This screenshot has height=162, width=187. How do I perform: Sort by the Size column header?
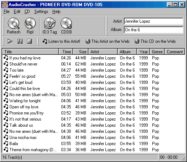81,52
